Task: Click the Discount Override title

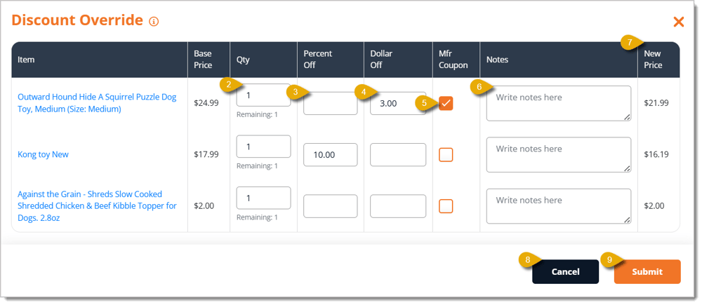Action: point(77,20)
